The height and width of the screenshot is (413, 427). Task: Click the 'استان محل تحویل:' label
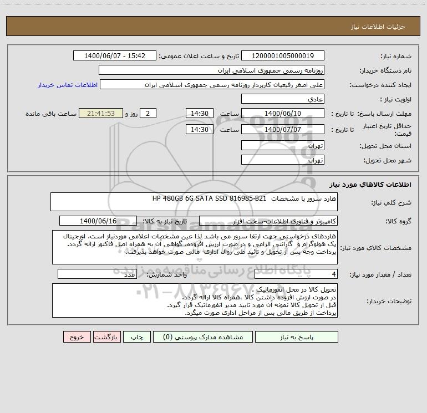point(385,146)
